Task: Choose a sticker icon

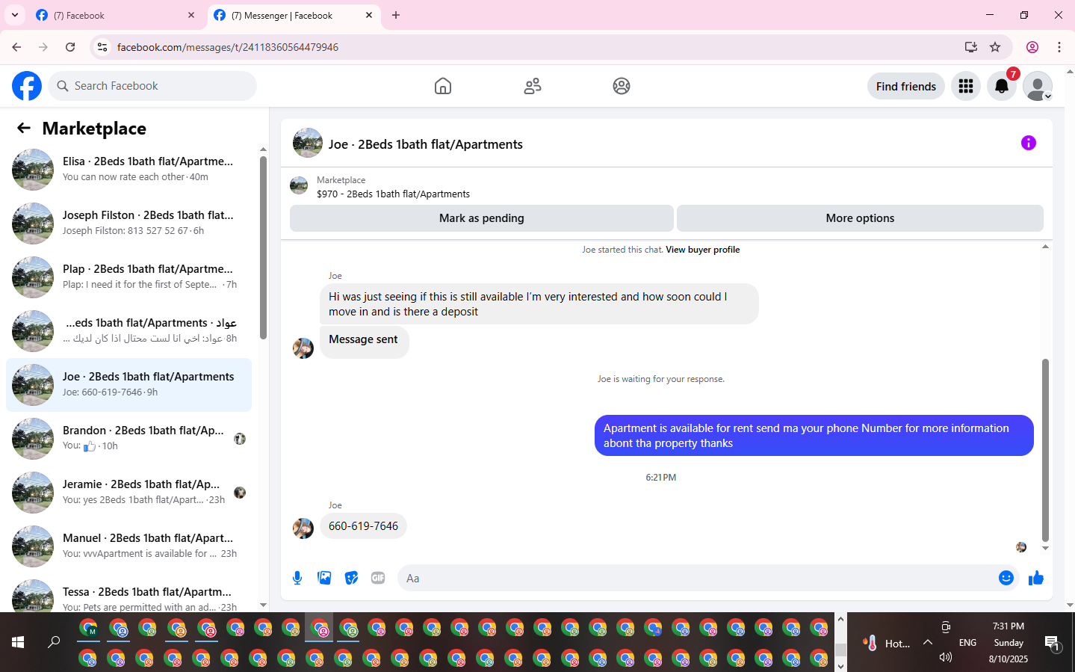Action: 351,578
